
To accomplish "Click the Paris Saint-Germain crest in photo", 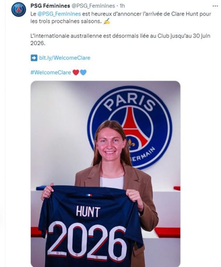I will coord(130,128).
